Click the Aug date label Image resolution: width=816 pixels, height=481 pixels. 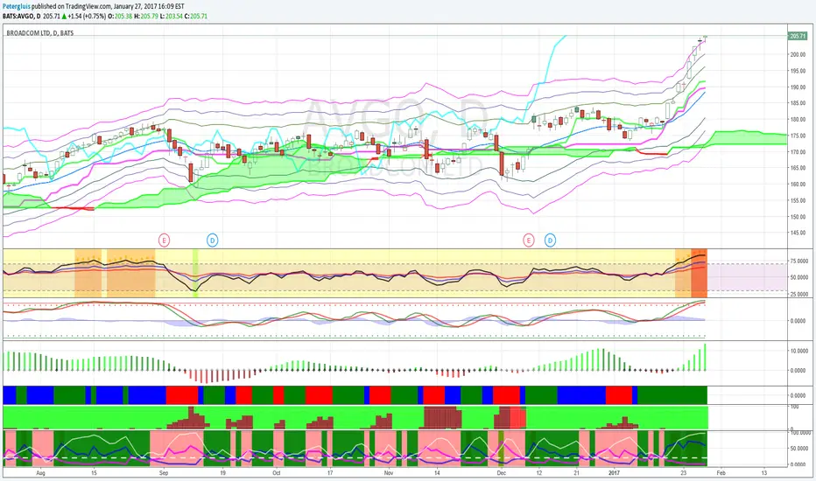point(40,473)
